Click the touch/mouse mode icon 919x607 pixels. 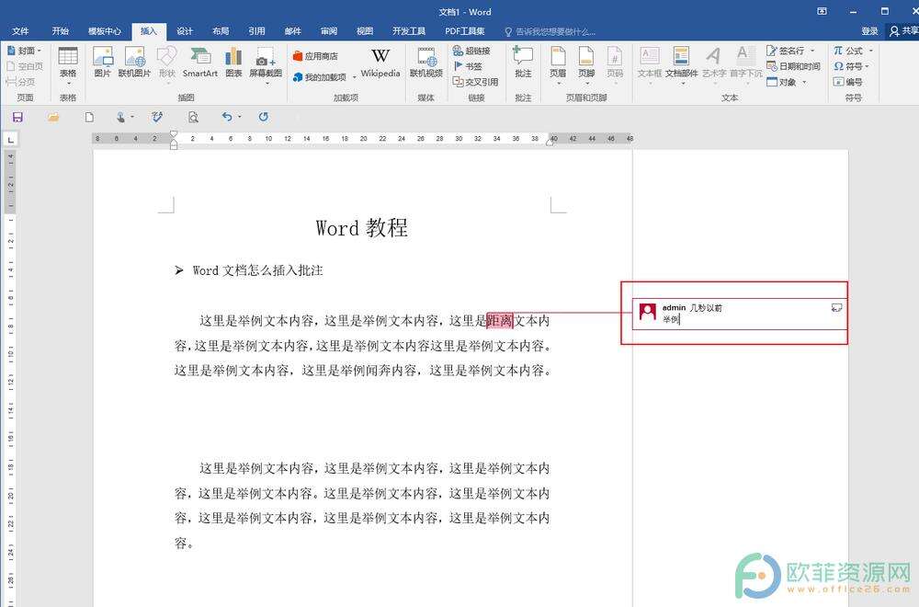pyautogui.click(x=120, y=118)
